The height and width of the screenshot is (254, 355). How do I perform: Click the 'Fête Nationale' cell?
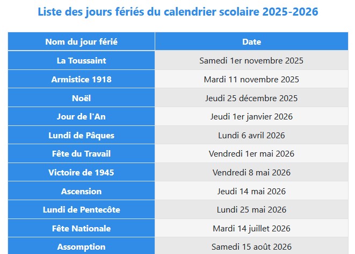(x=81, y=228)
